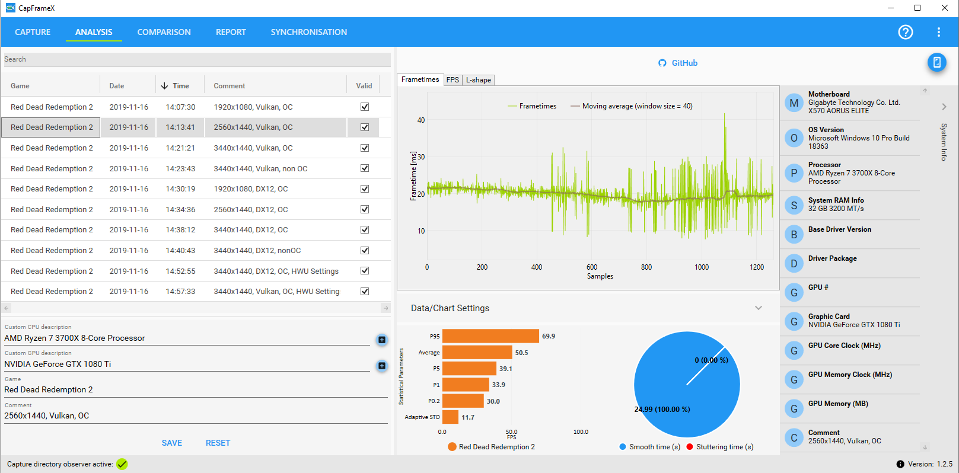Click the plus icon beside GPU description

click(x=382, y=366)
